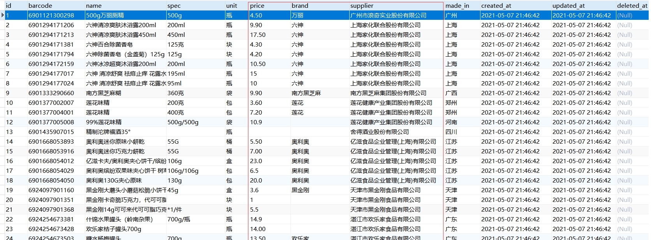Click price cell 14.00
The width and height of the screenshot is (651, 240).
pos(269,229)
